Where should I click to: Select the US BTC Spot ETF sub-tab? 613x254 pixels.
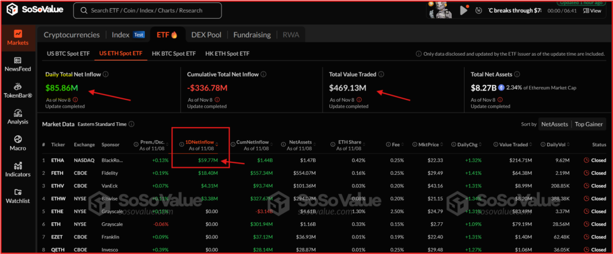(68, 54)
